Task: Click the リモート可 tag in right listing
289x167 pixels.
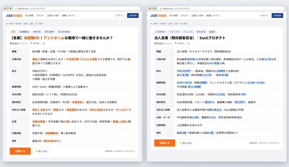Action: 174,32
